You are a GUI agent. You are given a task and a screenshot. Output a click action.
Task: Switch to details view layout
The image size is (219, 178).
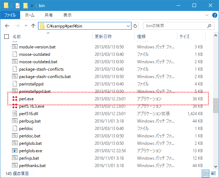pos(206,173)
